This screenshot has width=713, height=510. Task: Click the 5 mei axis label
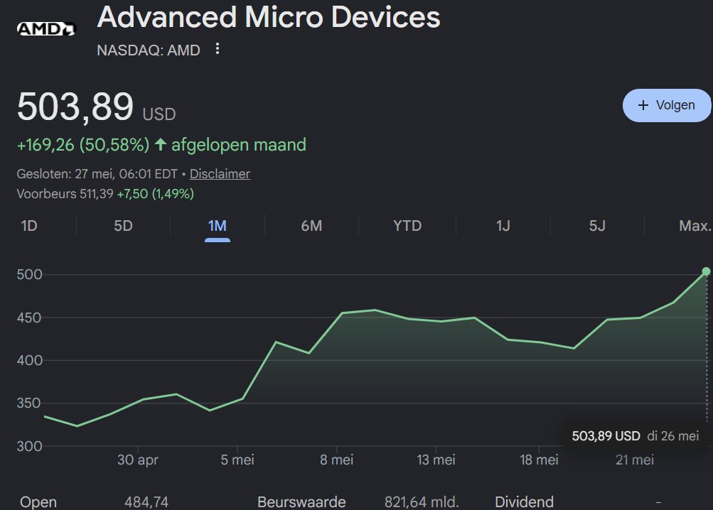tap(237, 460)
